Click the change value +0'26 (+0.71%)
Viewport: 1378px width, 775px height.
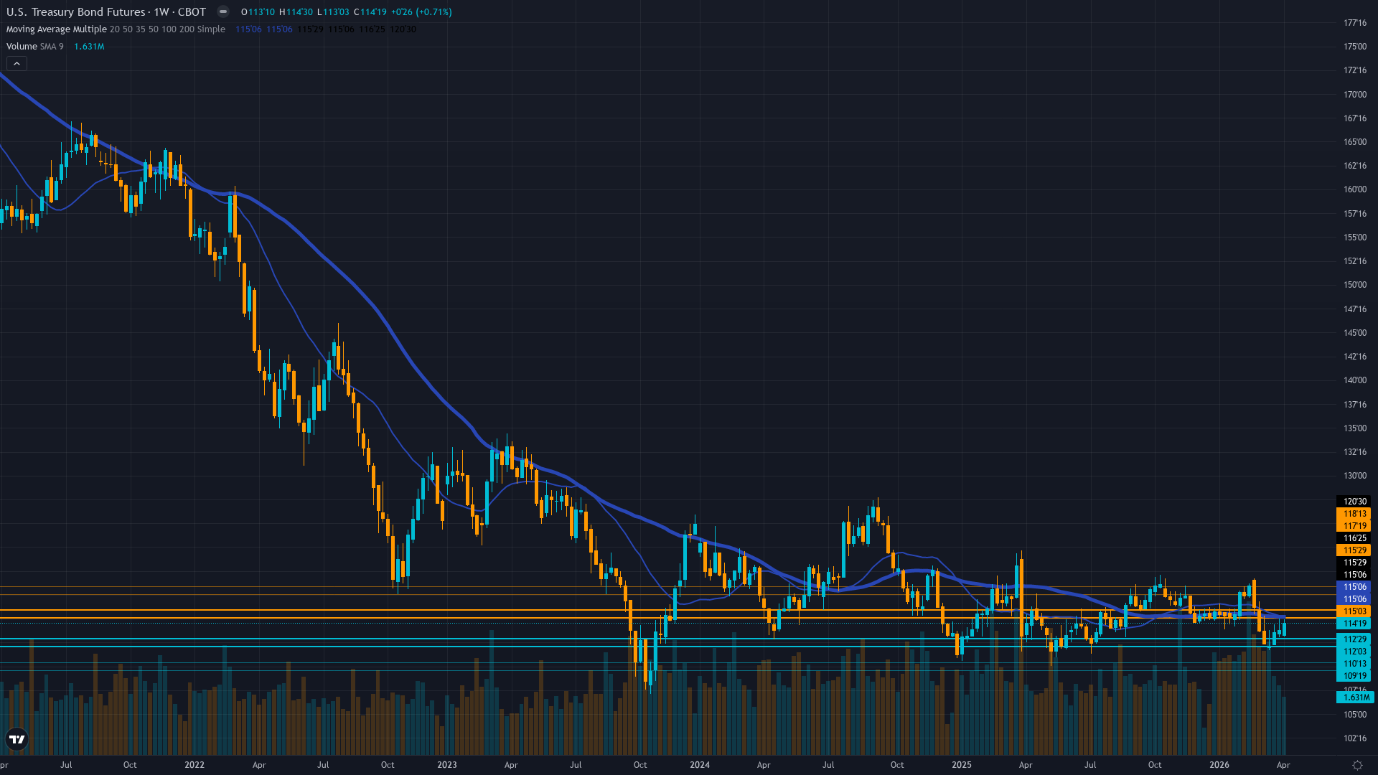coord(421,12)
